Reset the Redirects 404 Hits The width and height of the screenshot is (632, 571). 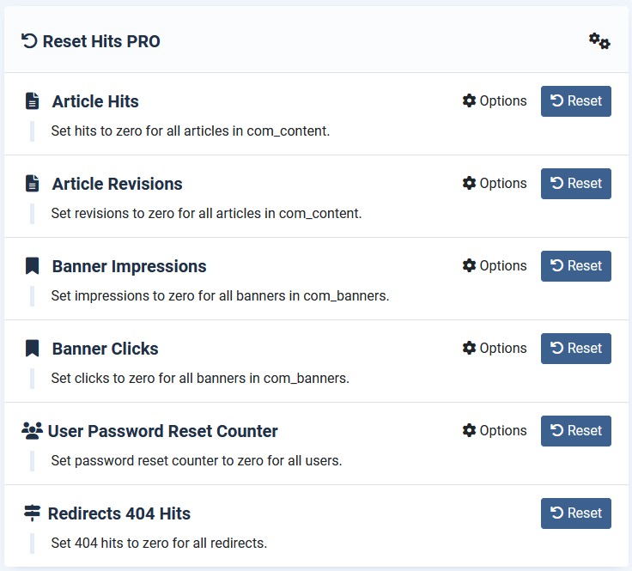pos(575,513)
